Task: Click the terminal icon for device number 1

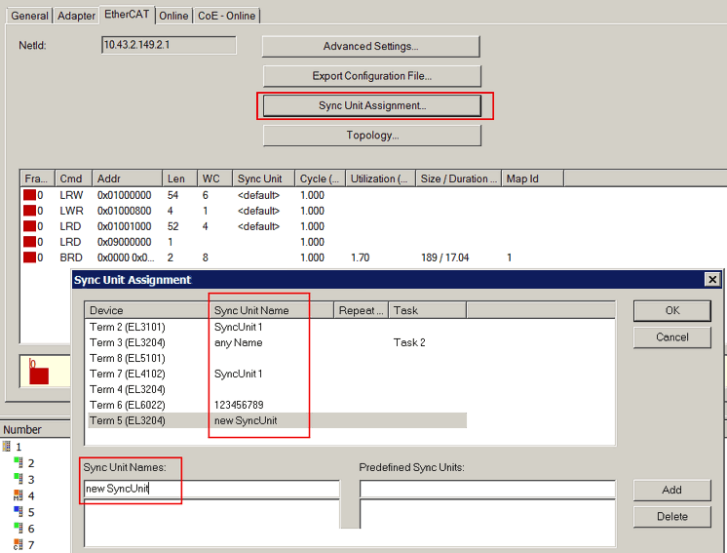Action: tap(7, 447)
